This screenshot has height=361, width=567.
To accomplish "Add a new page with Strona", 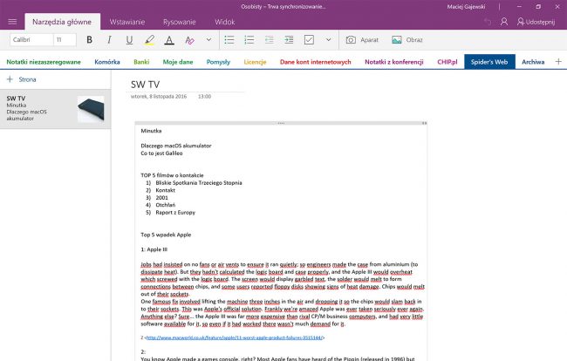I will pyautogui.click(x=21, y=79).
